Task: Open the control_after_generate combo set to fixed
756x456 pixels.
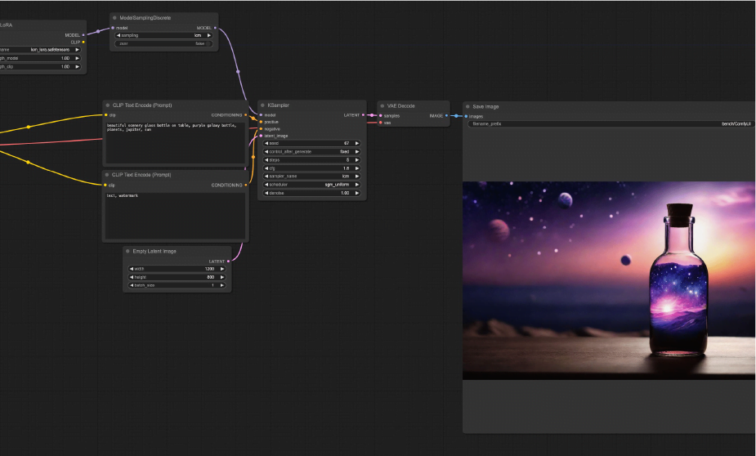Action: point(311,152)
